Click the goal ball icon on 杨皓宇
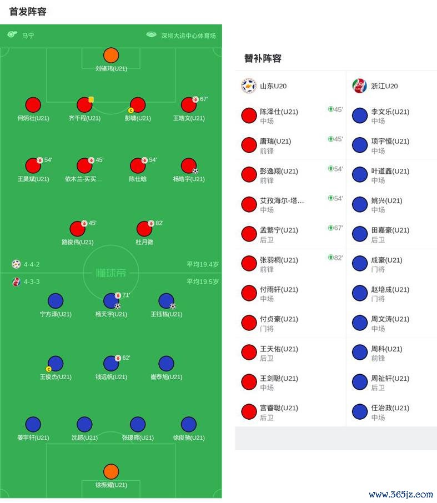 [x=195, y=171]
